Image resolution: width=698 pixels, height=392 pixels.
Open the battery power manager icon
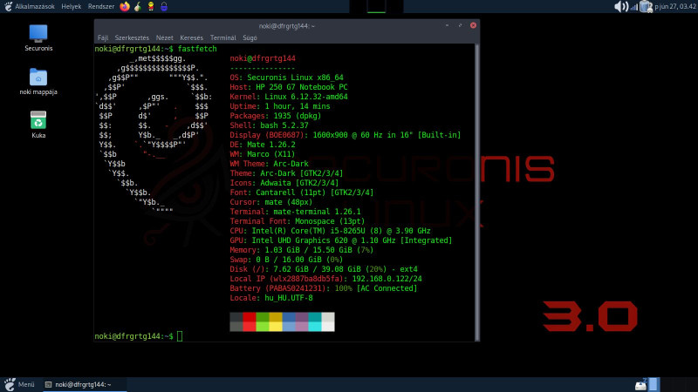pos(646,7)
